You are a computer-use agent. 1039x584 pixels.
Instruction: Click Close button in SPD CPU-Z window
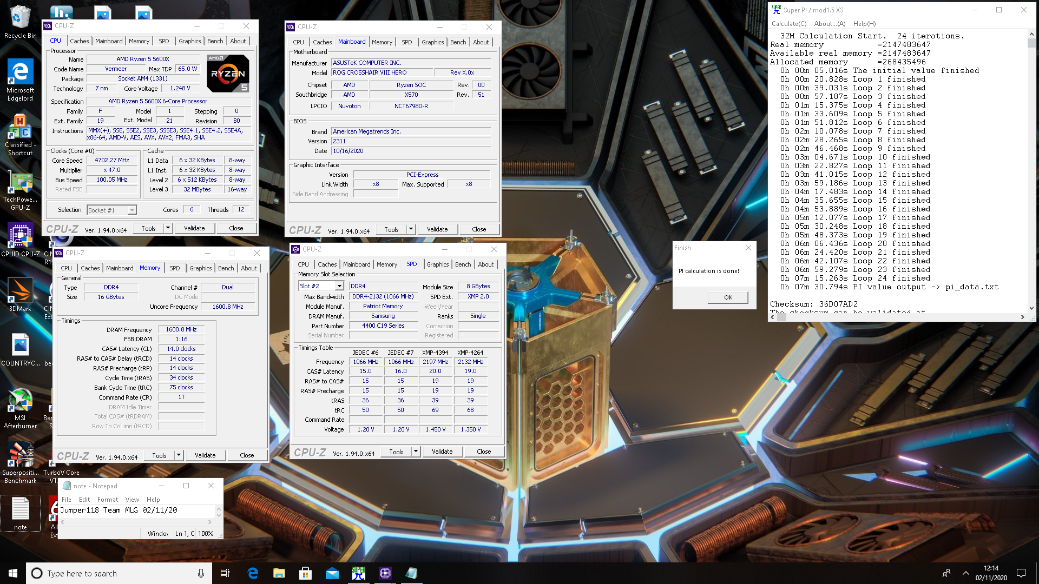(x=484, y=452)
